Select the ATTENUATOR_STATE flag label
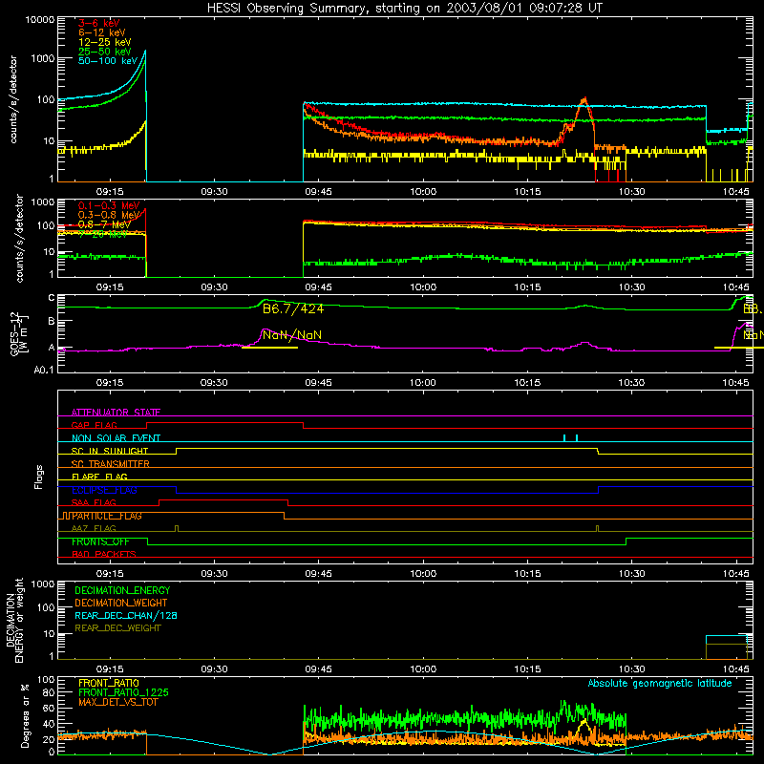 tap(116, 413)
